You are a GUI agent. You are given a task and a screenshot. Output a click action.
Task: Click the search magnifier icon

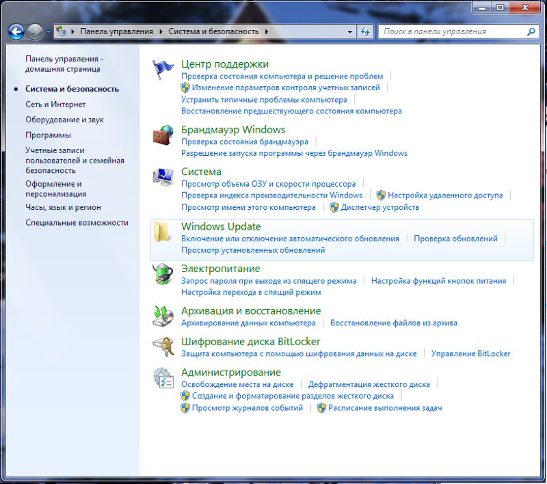pyautogui.click(x=531, y=31)
